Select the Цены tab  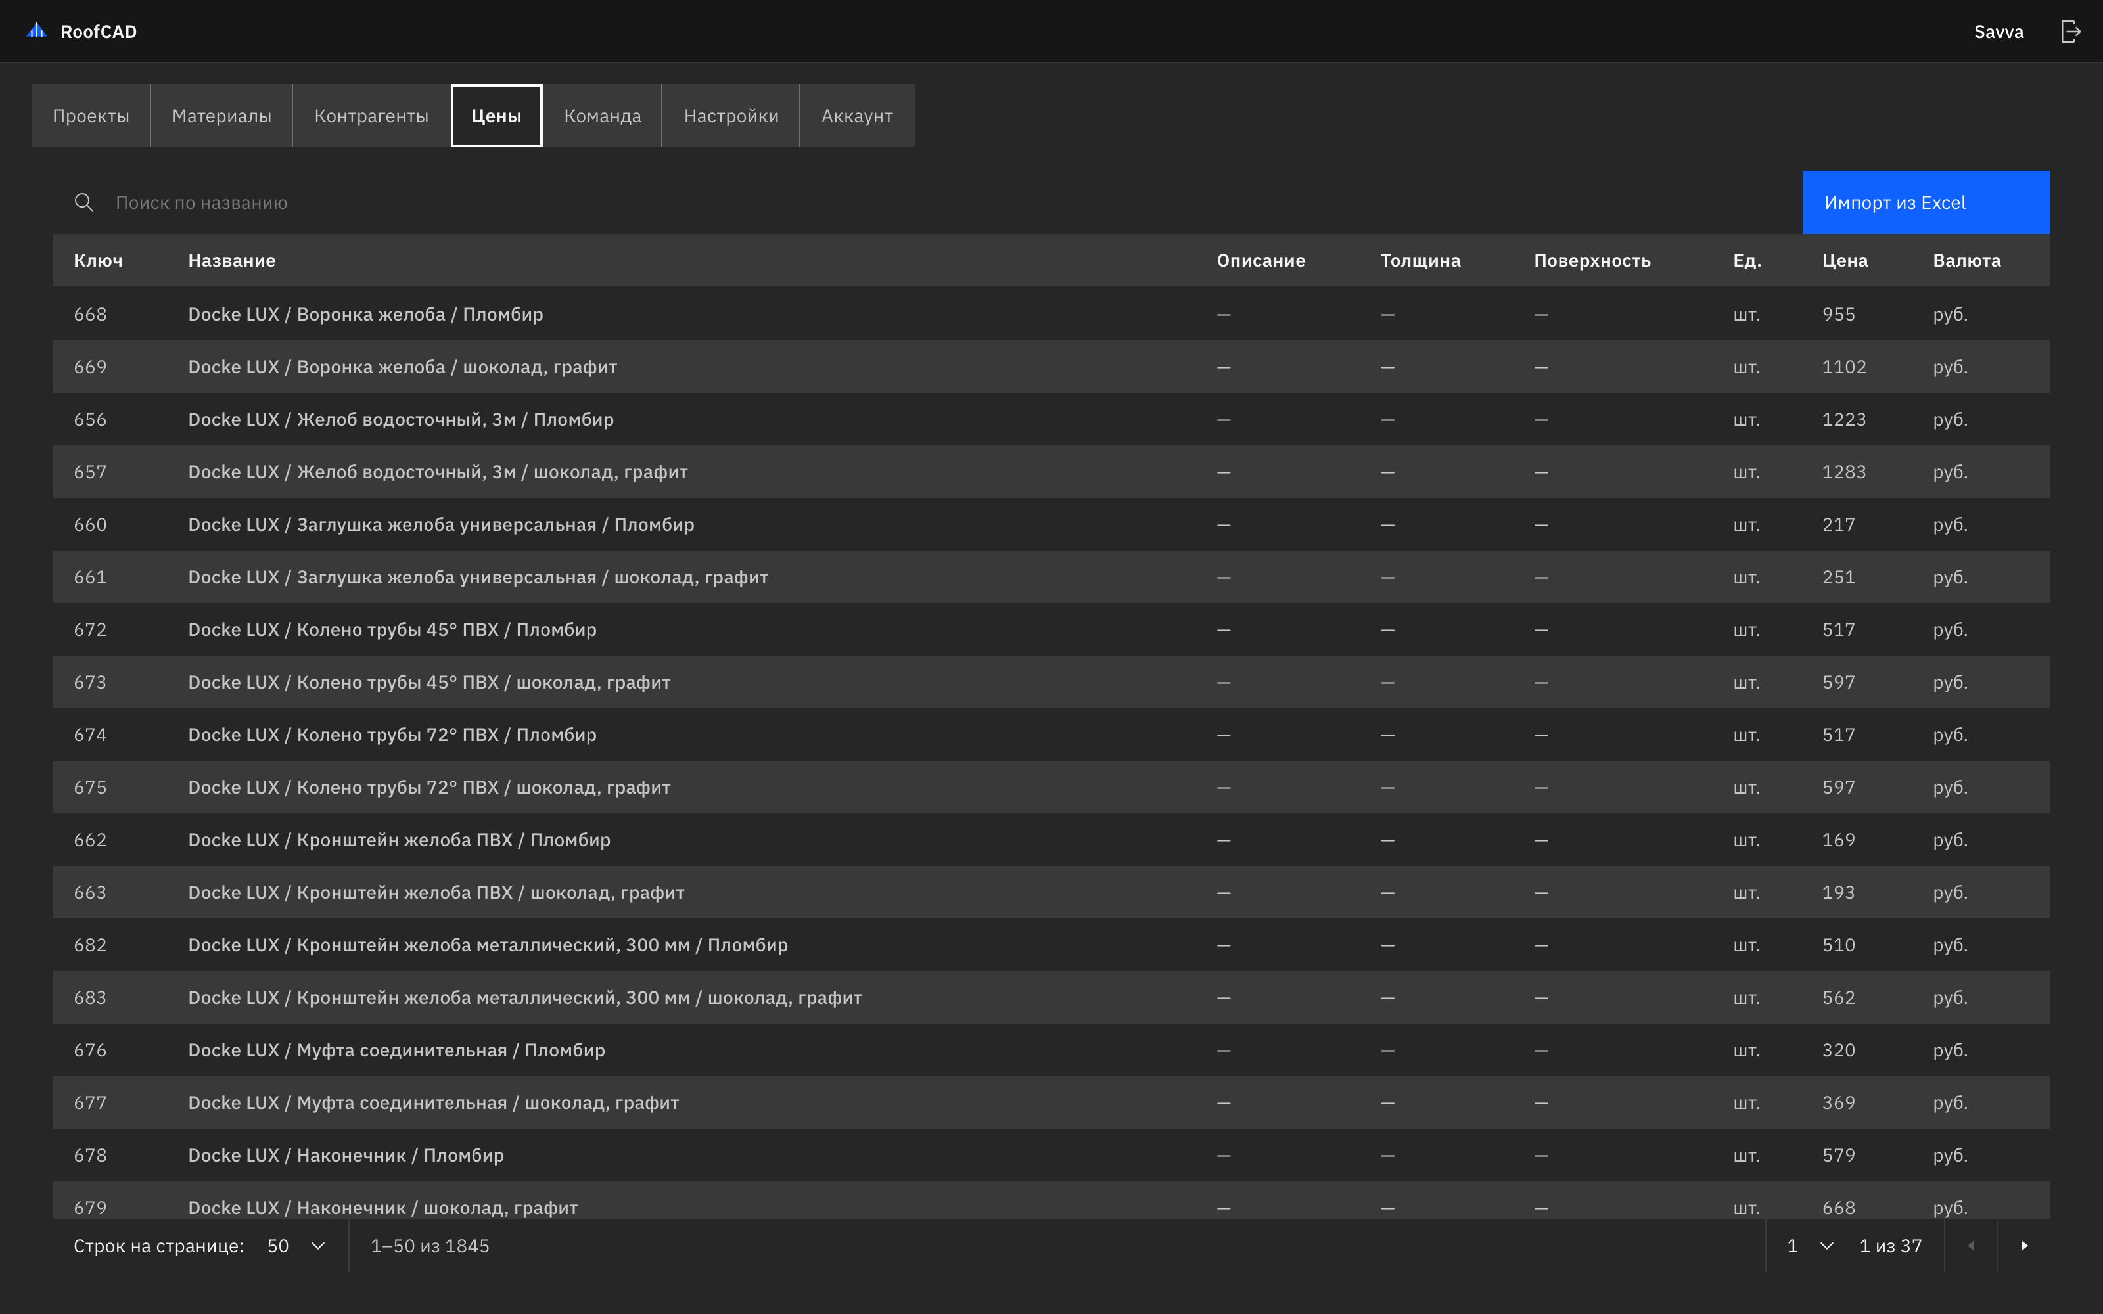[x=496, y=116]
